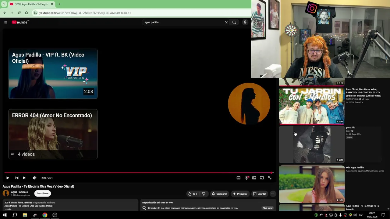Subscribe with the Suscribirse button

coord(43,193)
